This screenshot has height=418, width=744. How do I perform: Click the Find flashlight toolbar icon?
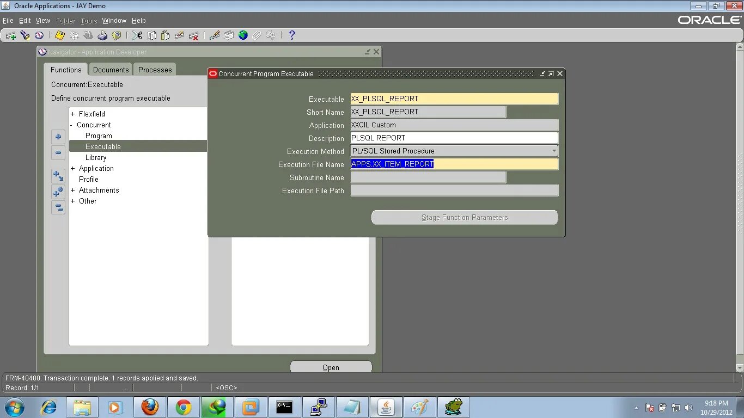(x=25, y=35)
